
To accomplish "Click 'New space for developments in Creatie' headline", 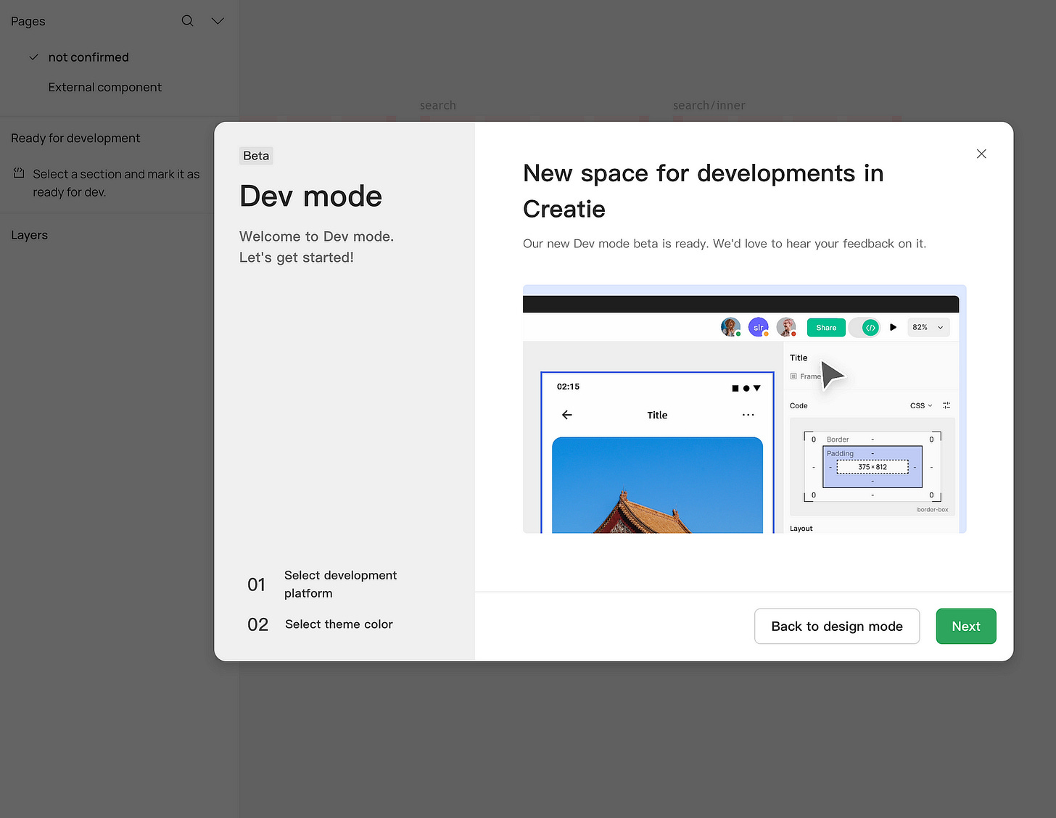I will click(704, 191).
